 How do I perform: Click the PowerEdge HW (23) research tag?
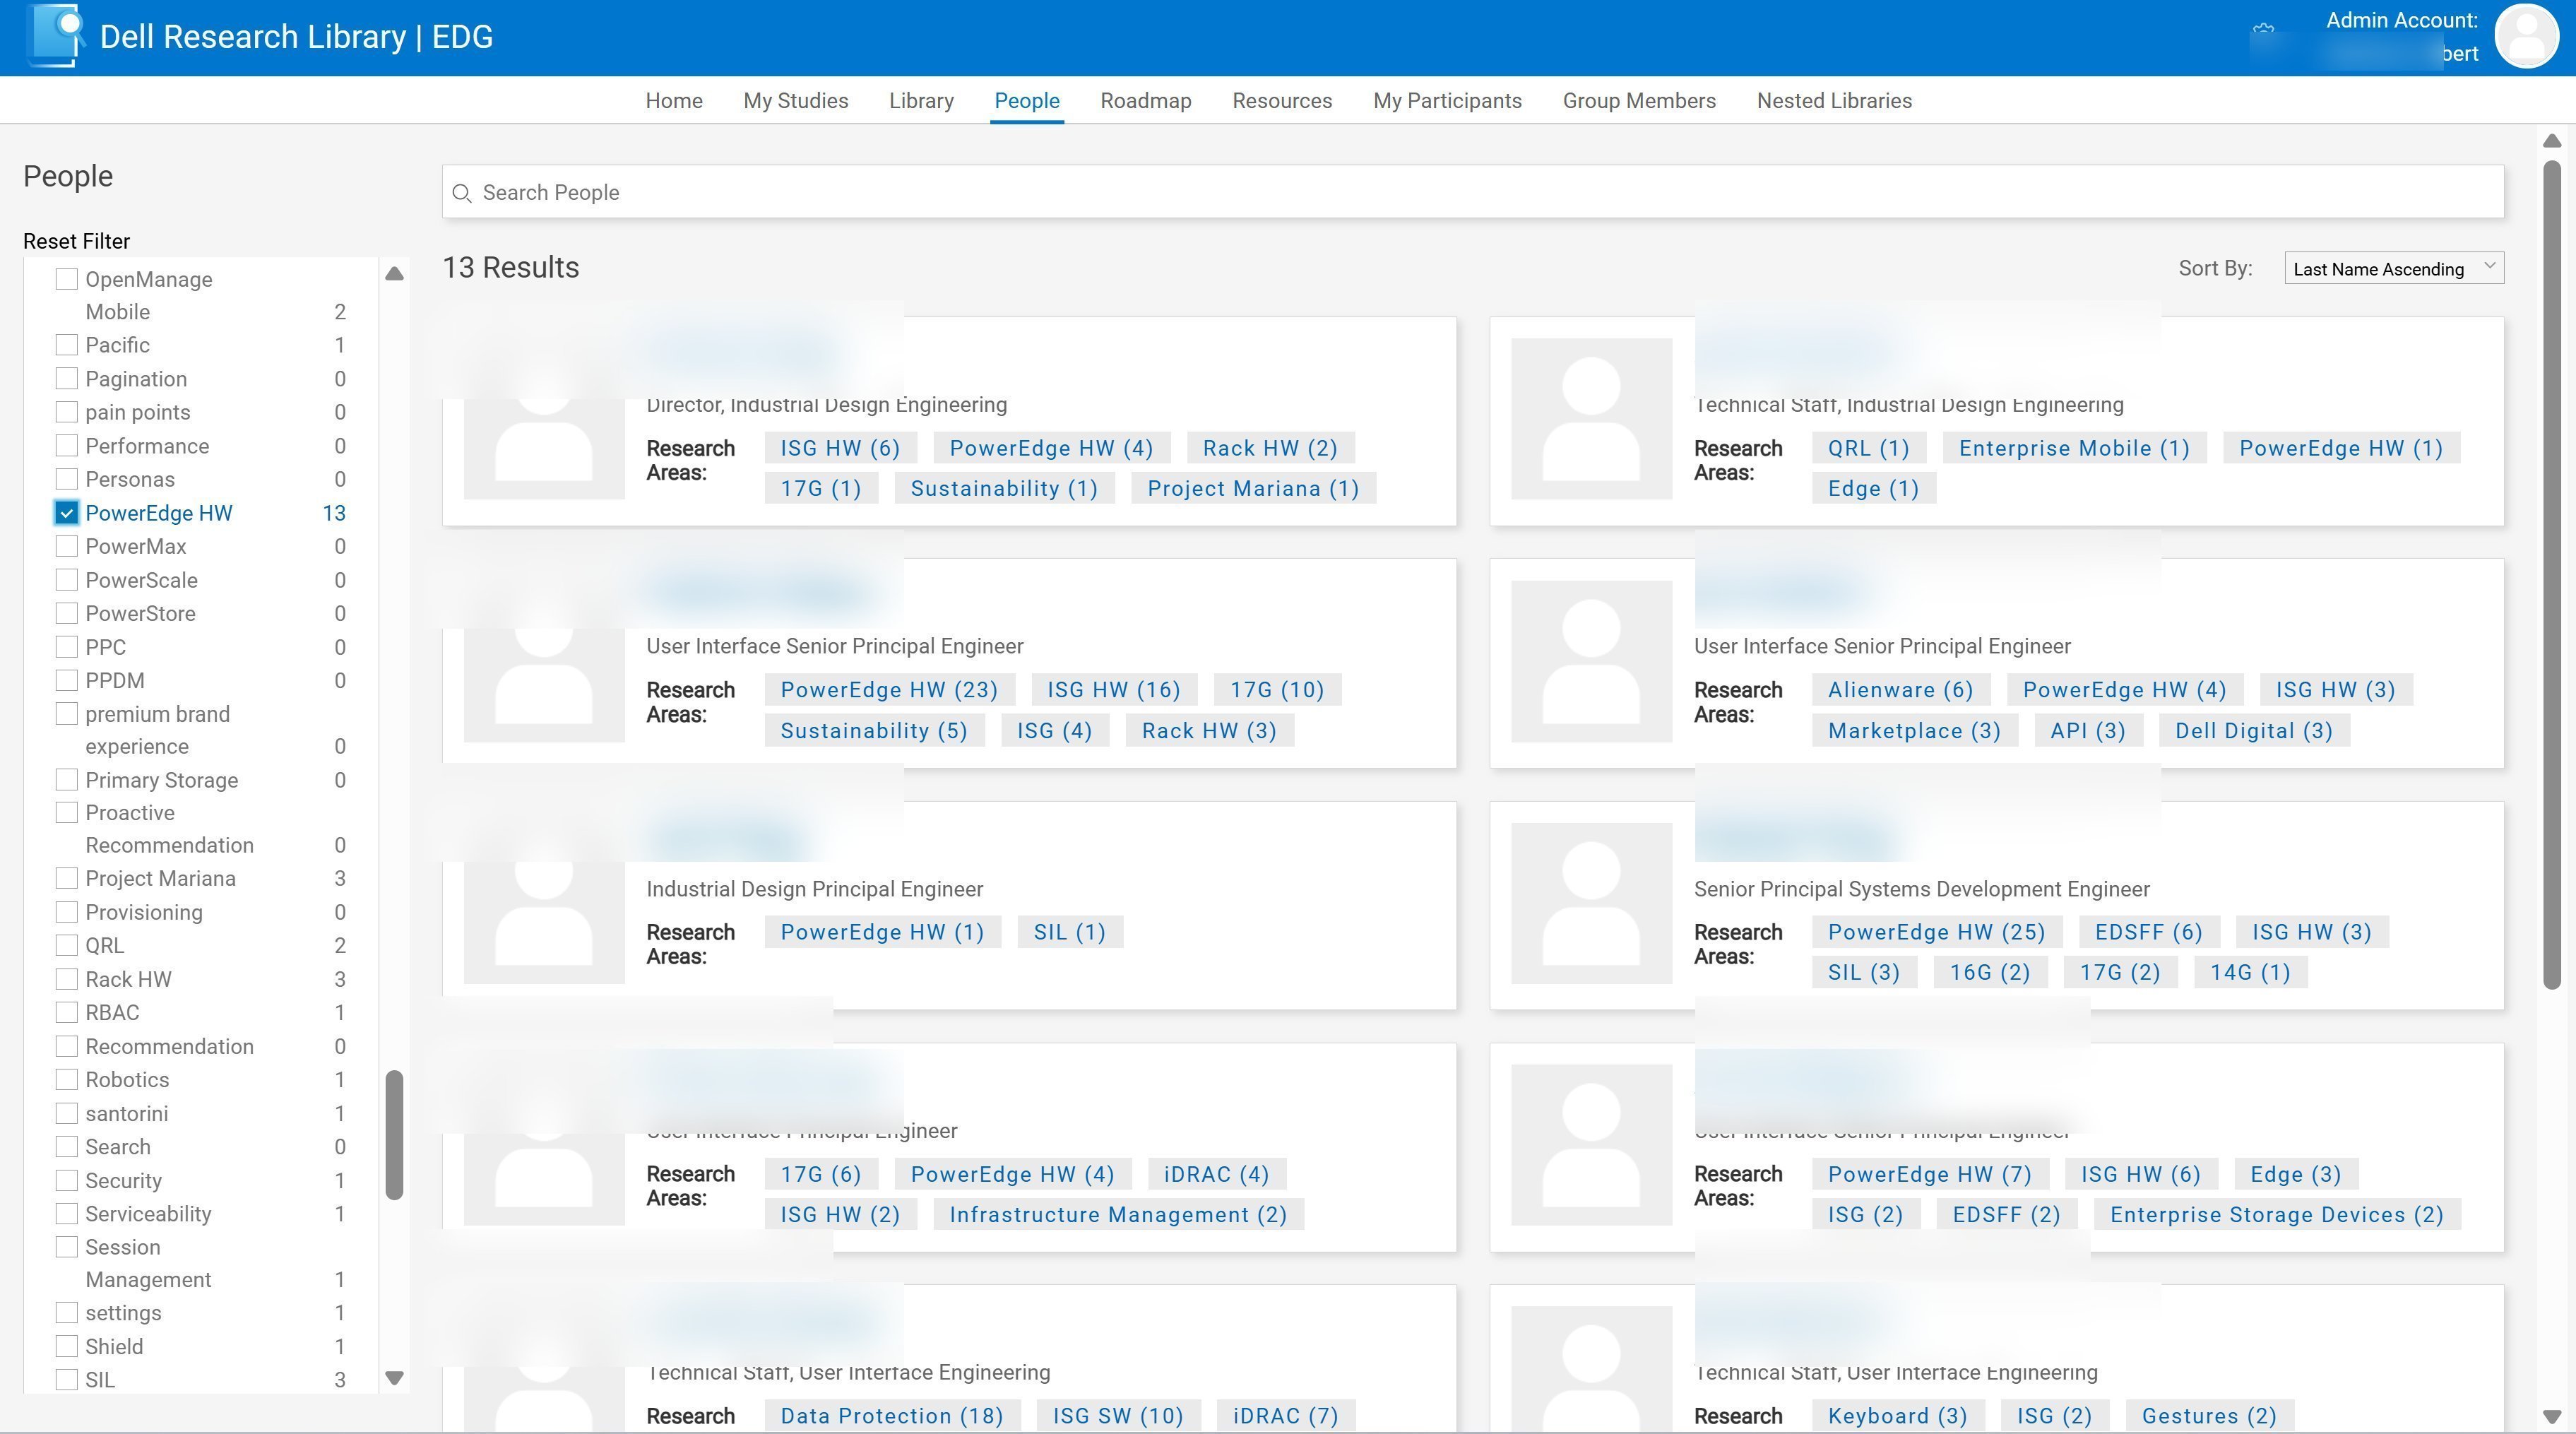coord(889,690)
